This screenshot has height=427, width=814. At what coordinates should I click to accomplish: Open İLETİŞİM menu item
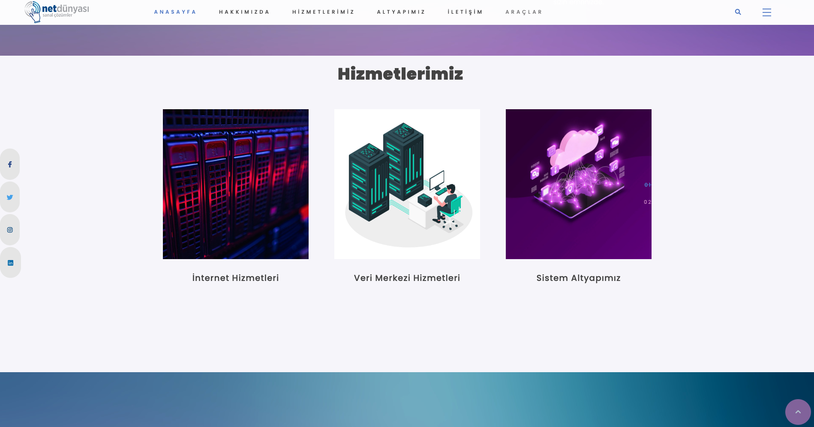click(465, 12)
